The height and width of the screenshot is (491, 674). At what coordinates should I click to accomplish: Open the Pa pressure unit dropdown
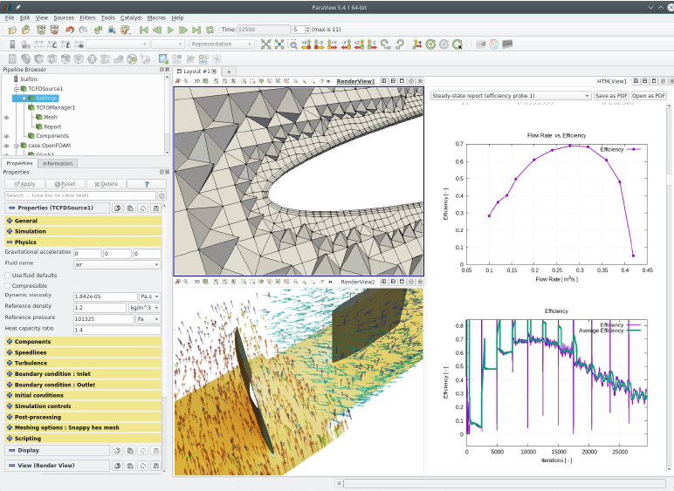click(x=148, y=319)
